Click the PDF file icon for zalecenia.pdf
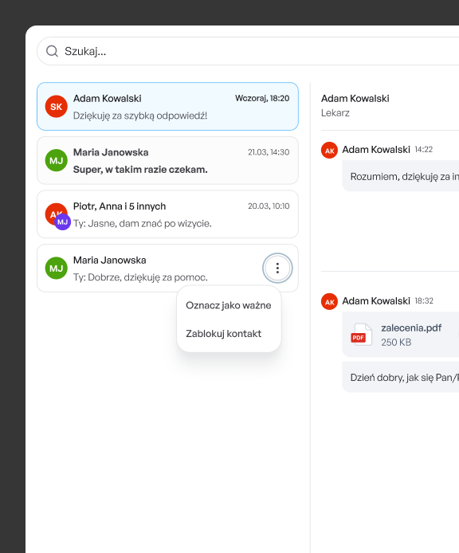Viewport: 459px width, 553px height. [361, 335]
